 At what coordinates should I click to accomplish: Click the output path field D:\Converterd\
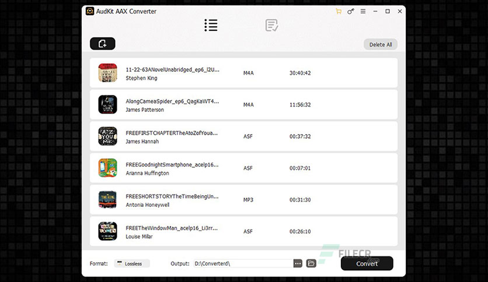[243, 263]
